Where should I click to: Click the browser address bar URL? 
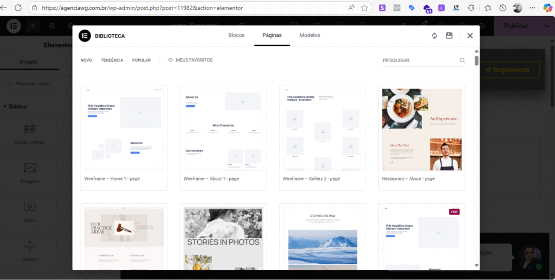[x=143, y=8]
